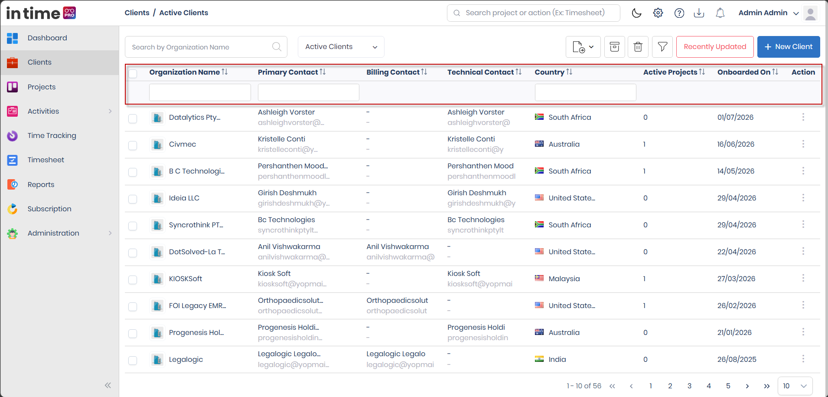Screen dimensions: 828x397
Task: Open Dashboard in sidebar
Action: pyautogui.click(x=59, y=38)
